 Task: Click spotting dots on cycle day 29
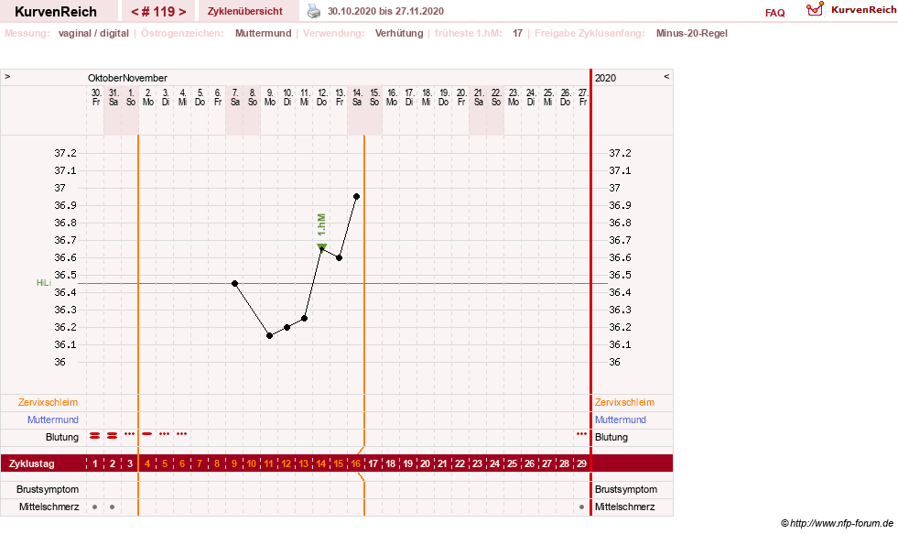[x=582, y=434]
